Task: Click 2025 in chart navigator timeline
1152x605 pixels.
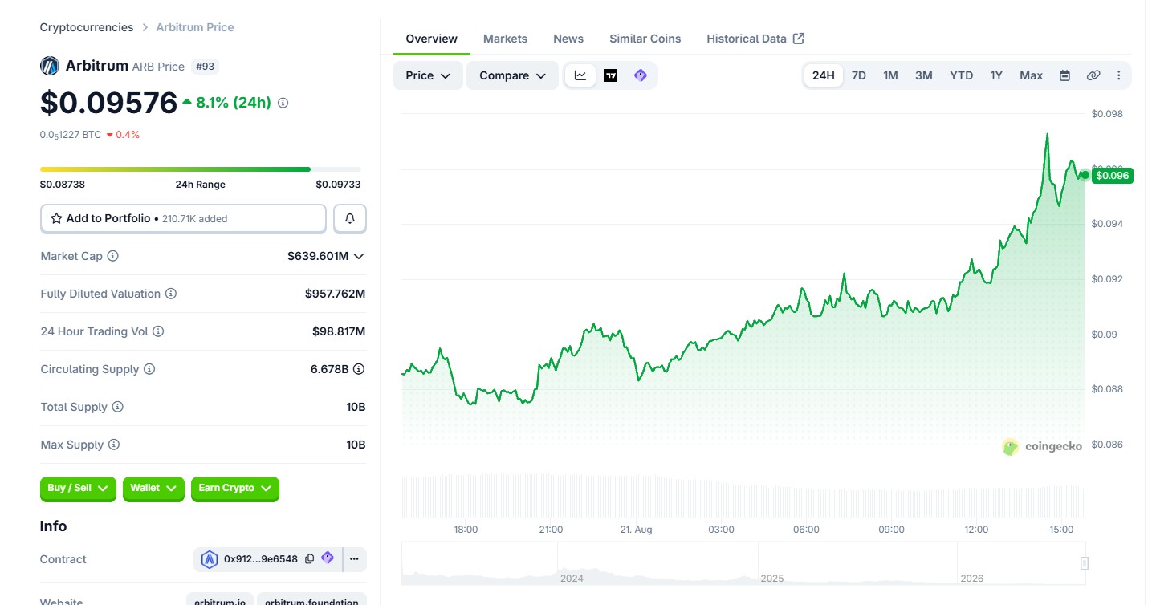Action: (x=772, y=578)
